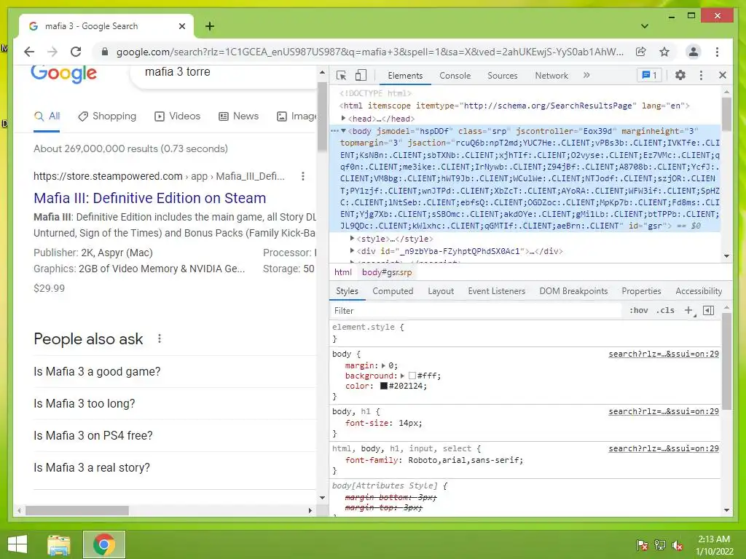Click the browser back arrow
This screenshot has width=746, height=559.
[29, 52]
